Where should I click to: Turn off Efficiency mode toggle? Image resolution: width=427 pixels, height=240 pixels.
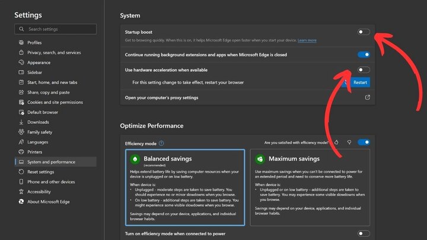[x=364, y=142]
